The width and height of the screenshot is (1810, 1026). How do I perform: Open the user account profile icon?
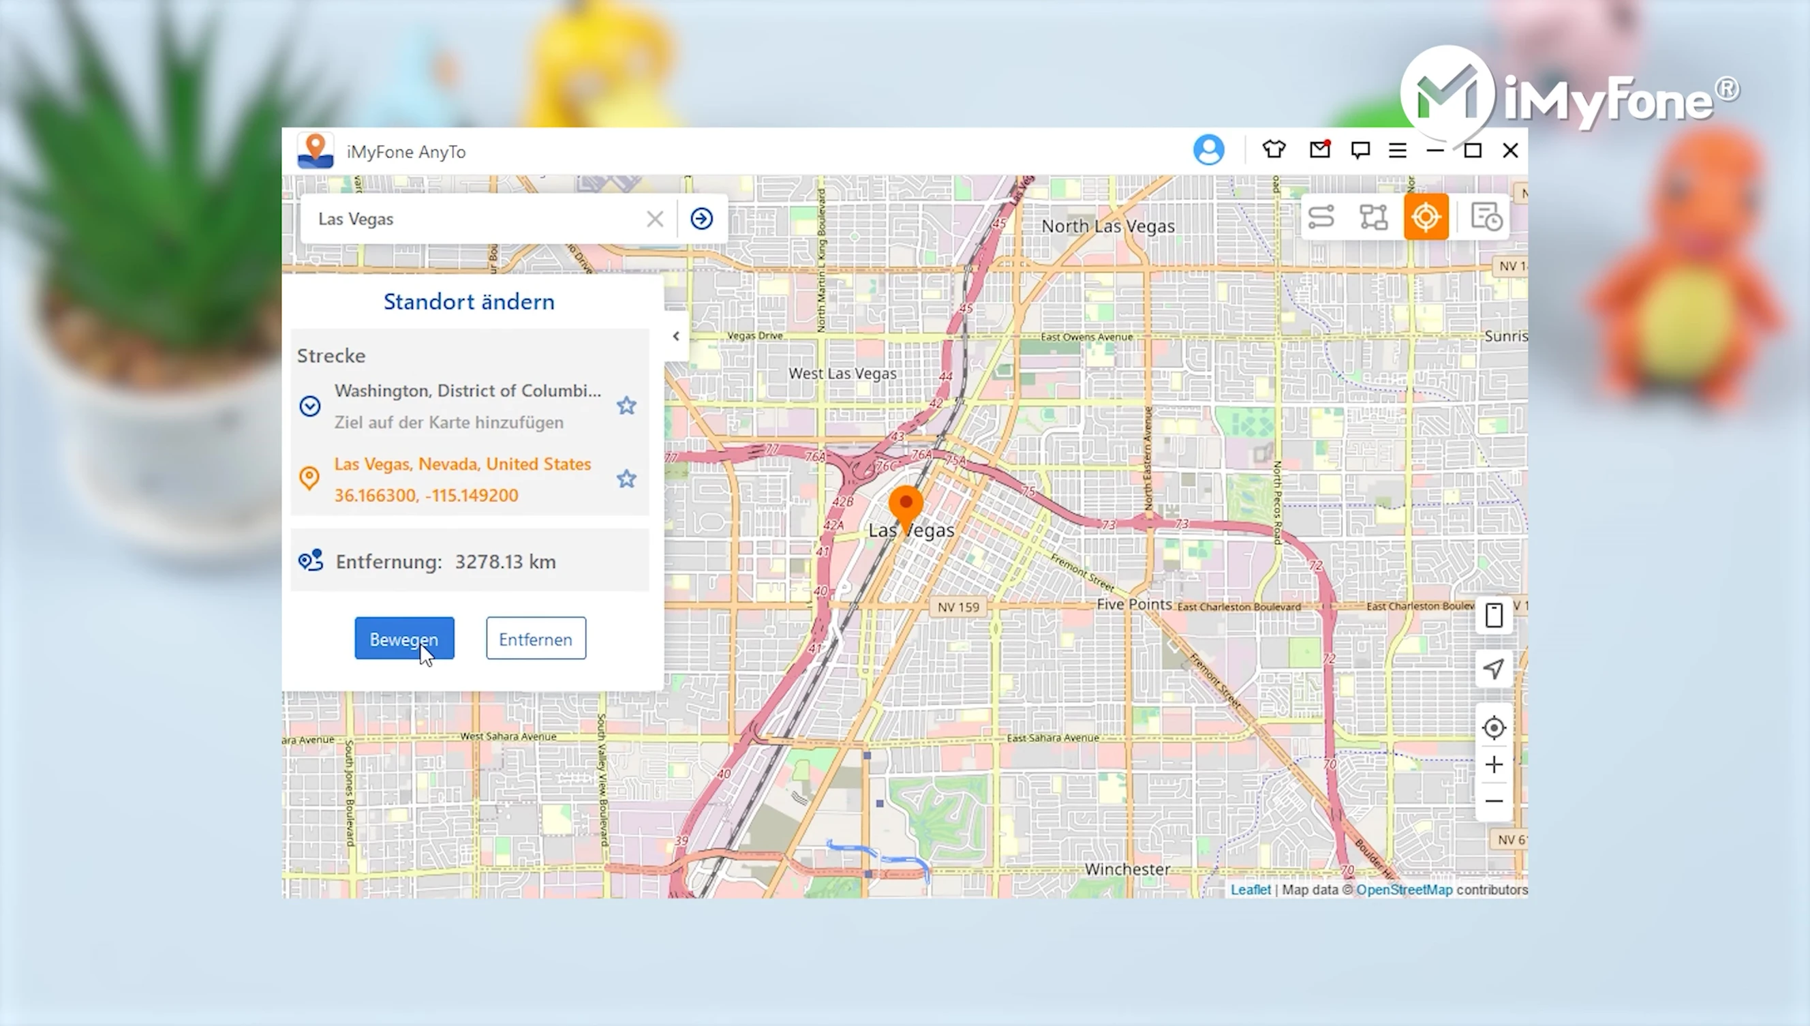pyautogui.click(x=1208, y=150)
